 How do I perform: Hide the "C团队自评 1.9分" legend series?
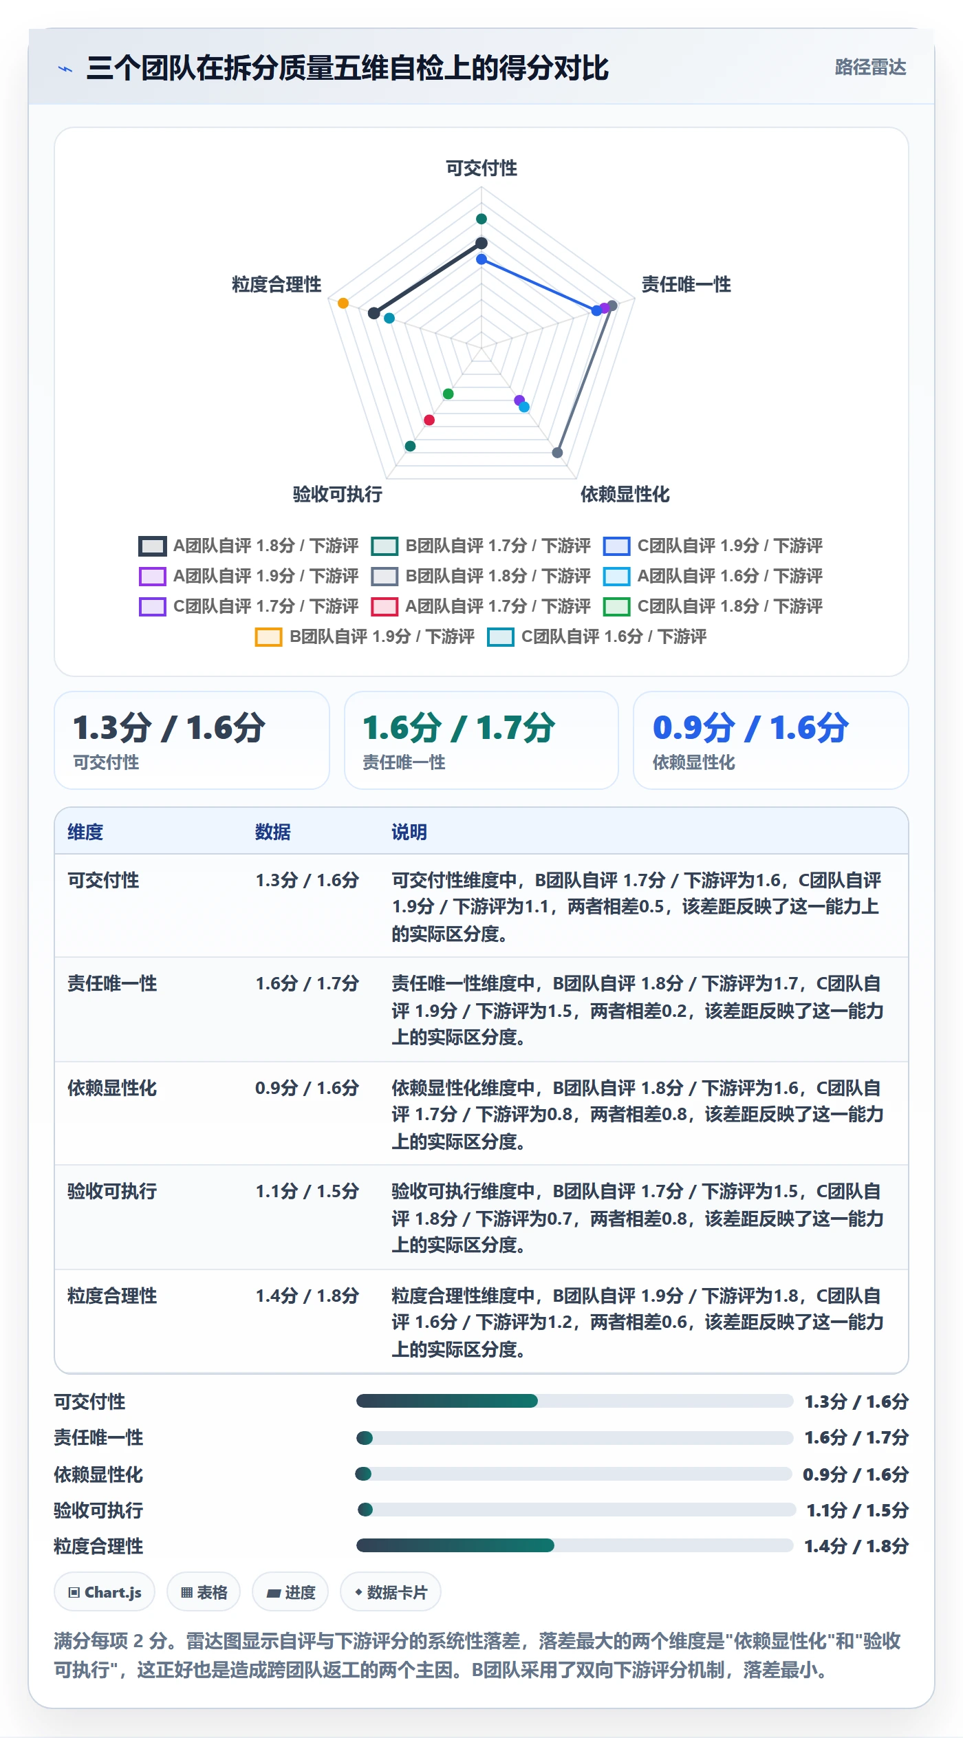click(x=713, y=546)
